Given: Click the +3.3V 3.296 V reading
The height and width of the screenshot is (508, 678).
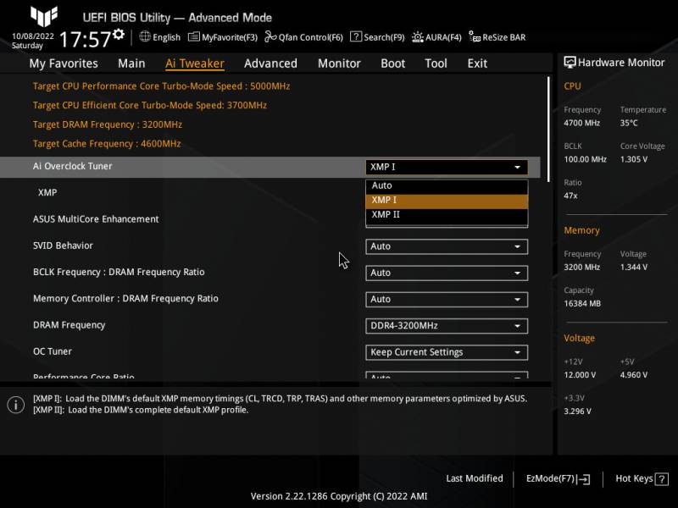Looking at the screenshot, I should pos(577,411).
